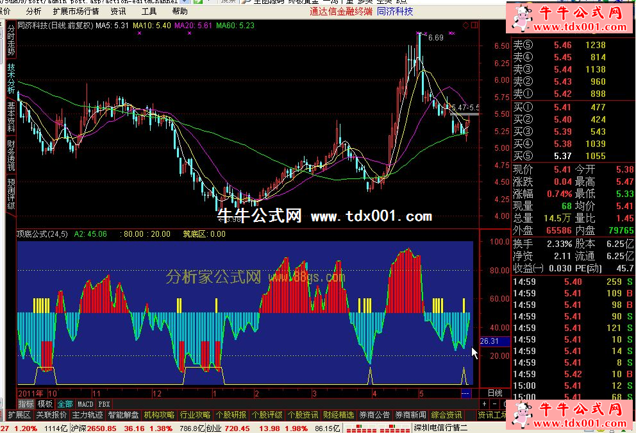Click the 卖① price 5.42 row
This screenshot has width=636, height=433.
[x=560, y=94]
